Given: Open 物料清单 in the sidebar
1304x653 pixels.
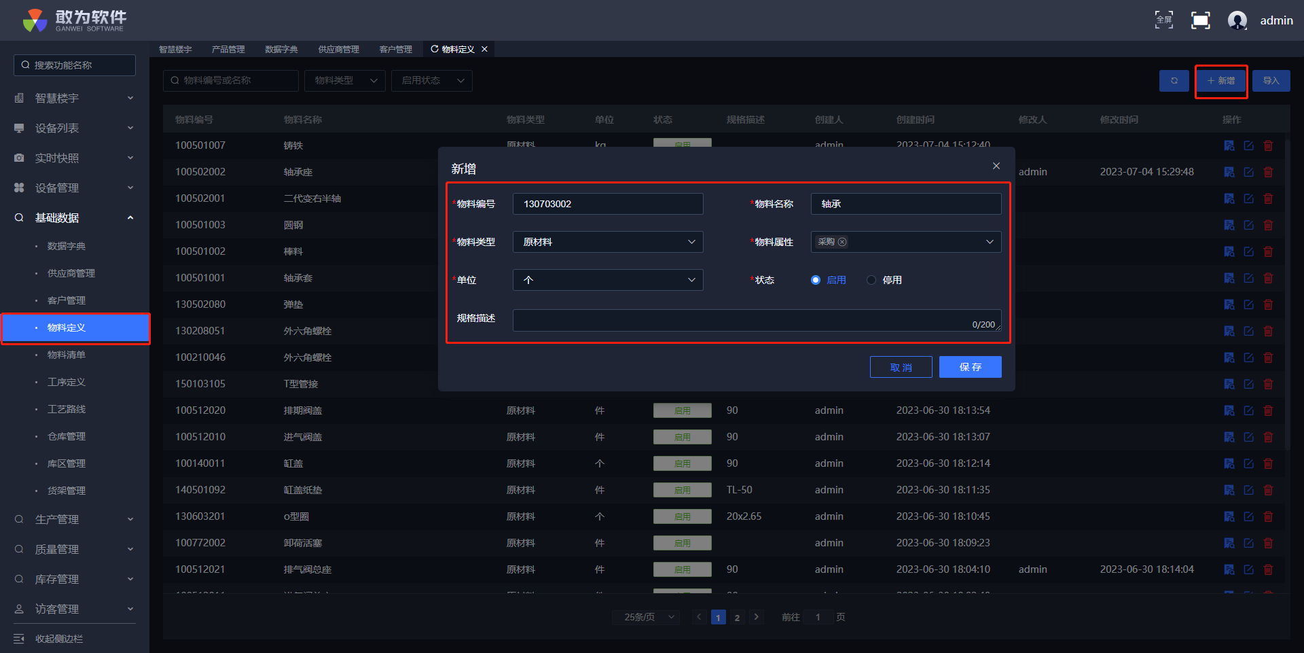Looking at the screenshot, I should (67, 355).
